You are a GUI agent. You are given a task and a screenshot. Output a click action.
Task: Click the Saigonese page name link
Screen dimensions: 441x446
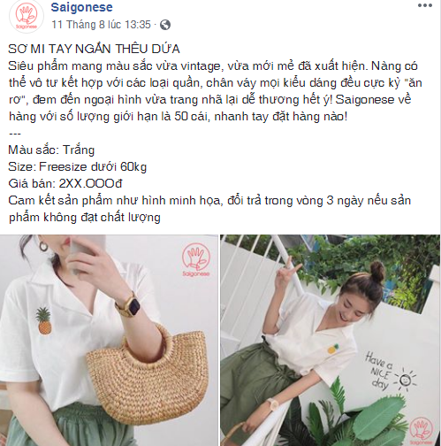[81, 7]
